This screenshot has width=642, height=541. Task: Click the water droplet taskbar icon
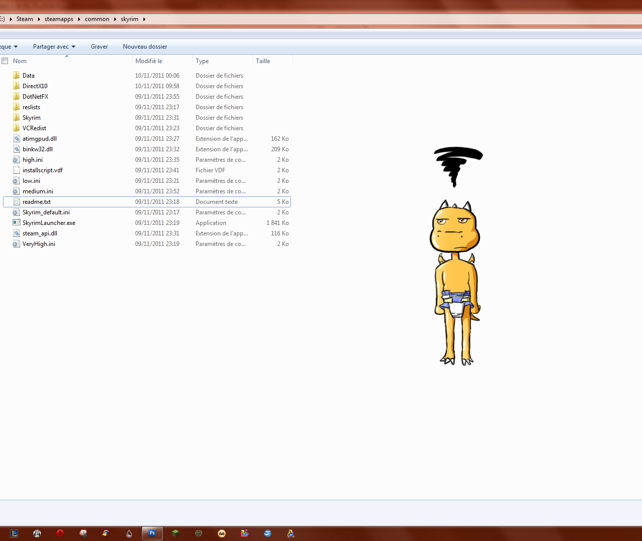(x=129, y=533)
